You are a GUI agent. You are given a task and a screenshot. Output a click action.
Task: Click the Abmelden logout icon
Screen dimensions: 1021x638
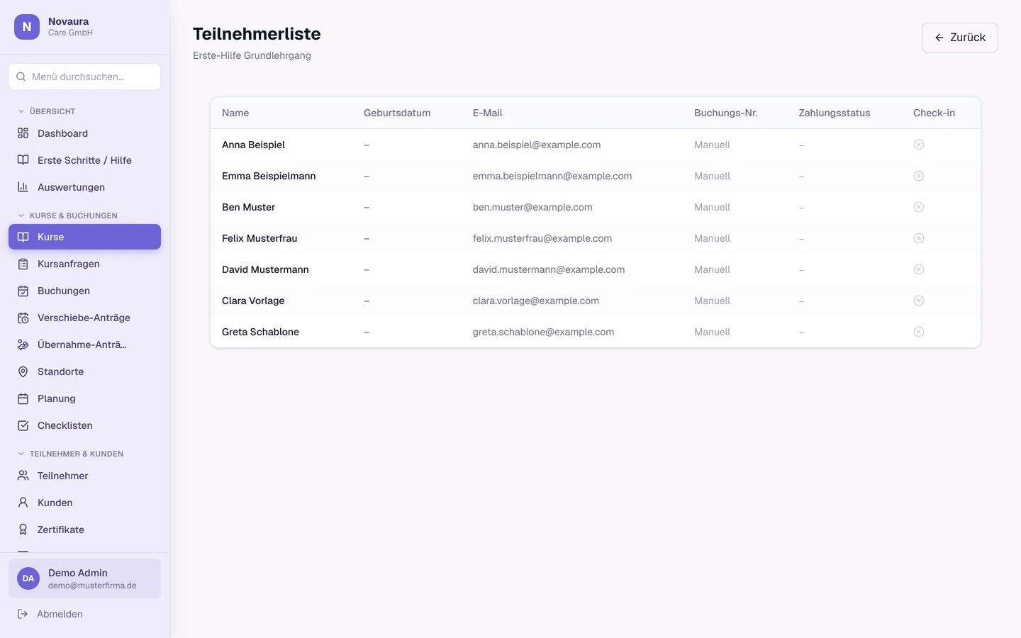(x=23, y=614)
